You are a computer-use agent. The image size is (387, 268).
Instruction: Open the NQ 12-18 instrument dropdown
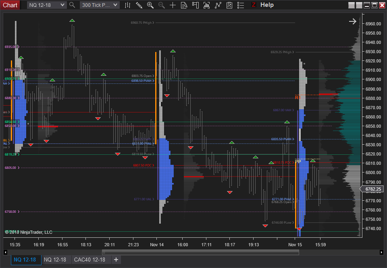pyautogui.click(x=47, y=5)
